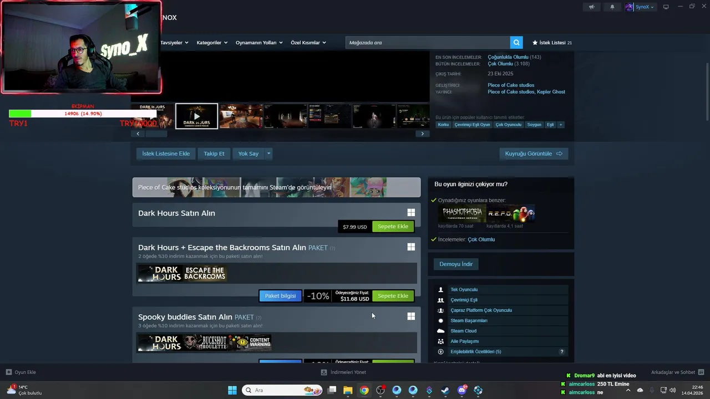Select the Soygun tag
This screenshot has height=399, width=710.
click(534, 125)
